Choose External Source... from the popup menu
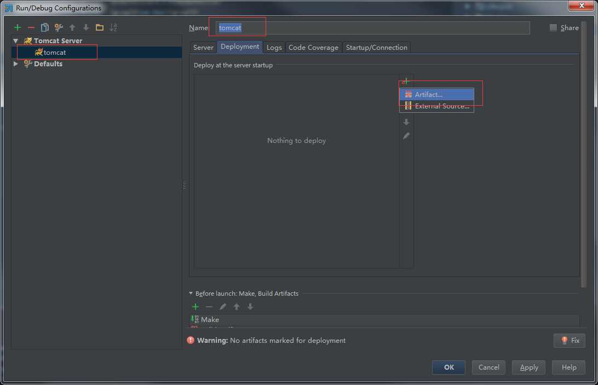Viewport: 598px width, 385px height. point(436,106)
